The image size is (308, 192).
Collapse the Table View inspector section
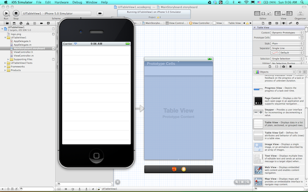tap(254, 27)
